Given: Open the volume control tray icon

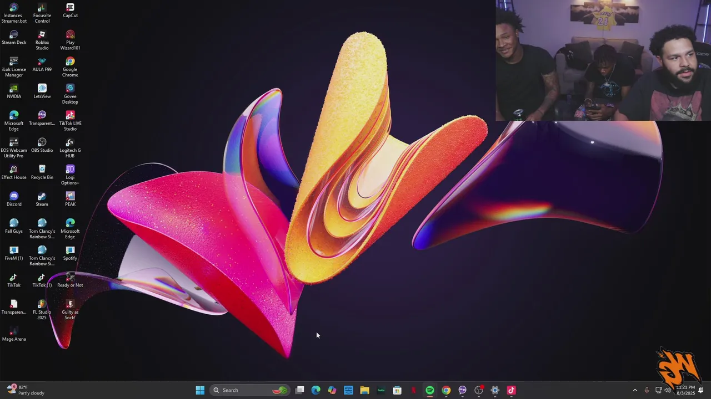Looking at the screenshot, I should [668, 390].
